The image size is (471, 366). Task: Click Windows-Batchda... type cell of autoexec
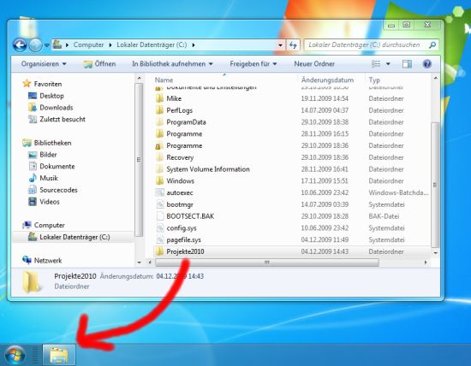(398, 192)
